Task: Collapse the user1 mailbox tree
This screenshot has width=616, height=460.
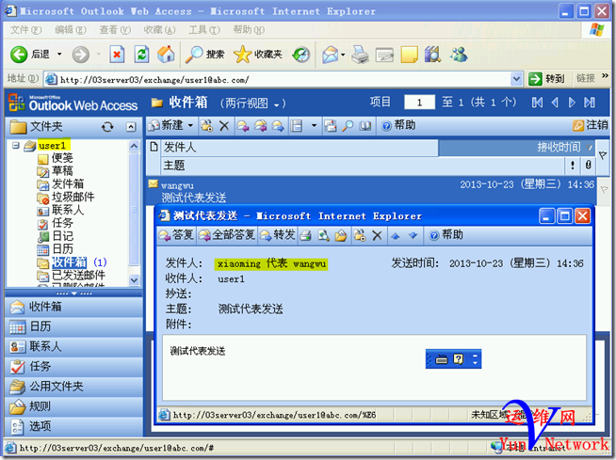Action: click(16, 146)
